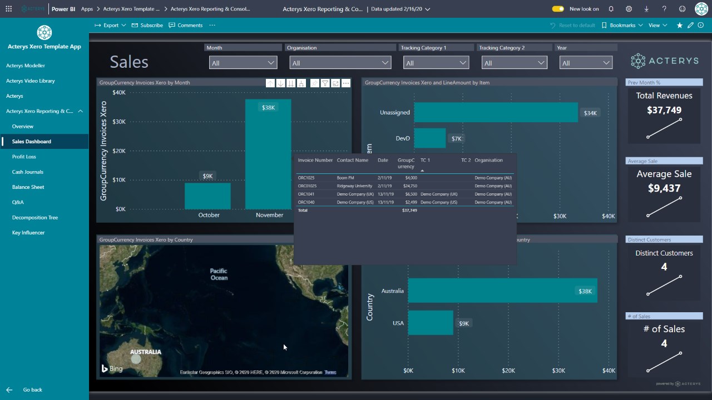Screen dimensions: 712x400
Task: Open the Q&A page
Action: pos(18,202)
